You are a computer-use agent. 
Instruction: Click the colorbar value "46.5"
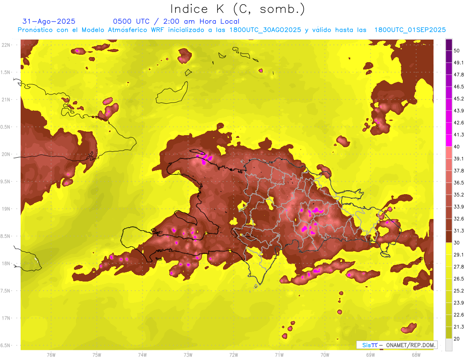pyautogui.click(x=458, y=87)
